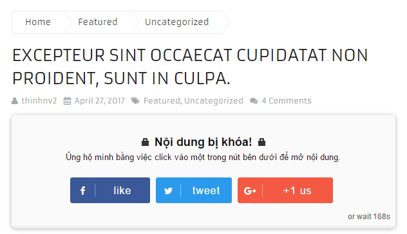Click the Facebook like button label
Image resolution: width=407 pixels, height=234 pixels.
coord(122,190)
